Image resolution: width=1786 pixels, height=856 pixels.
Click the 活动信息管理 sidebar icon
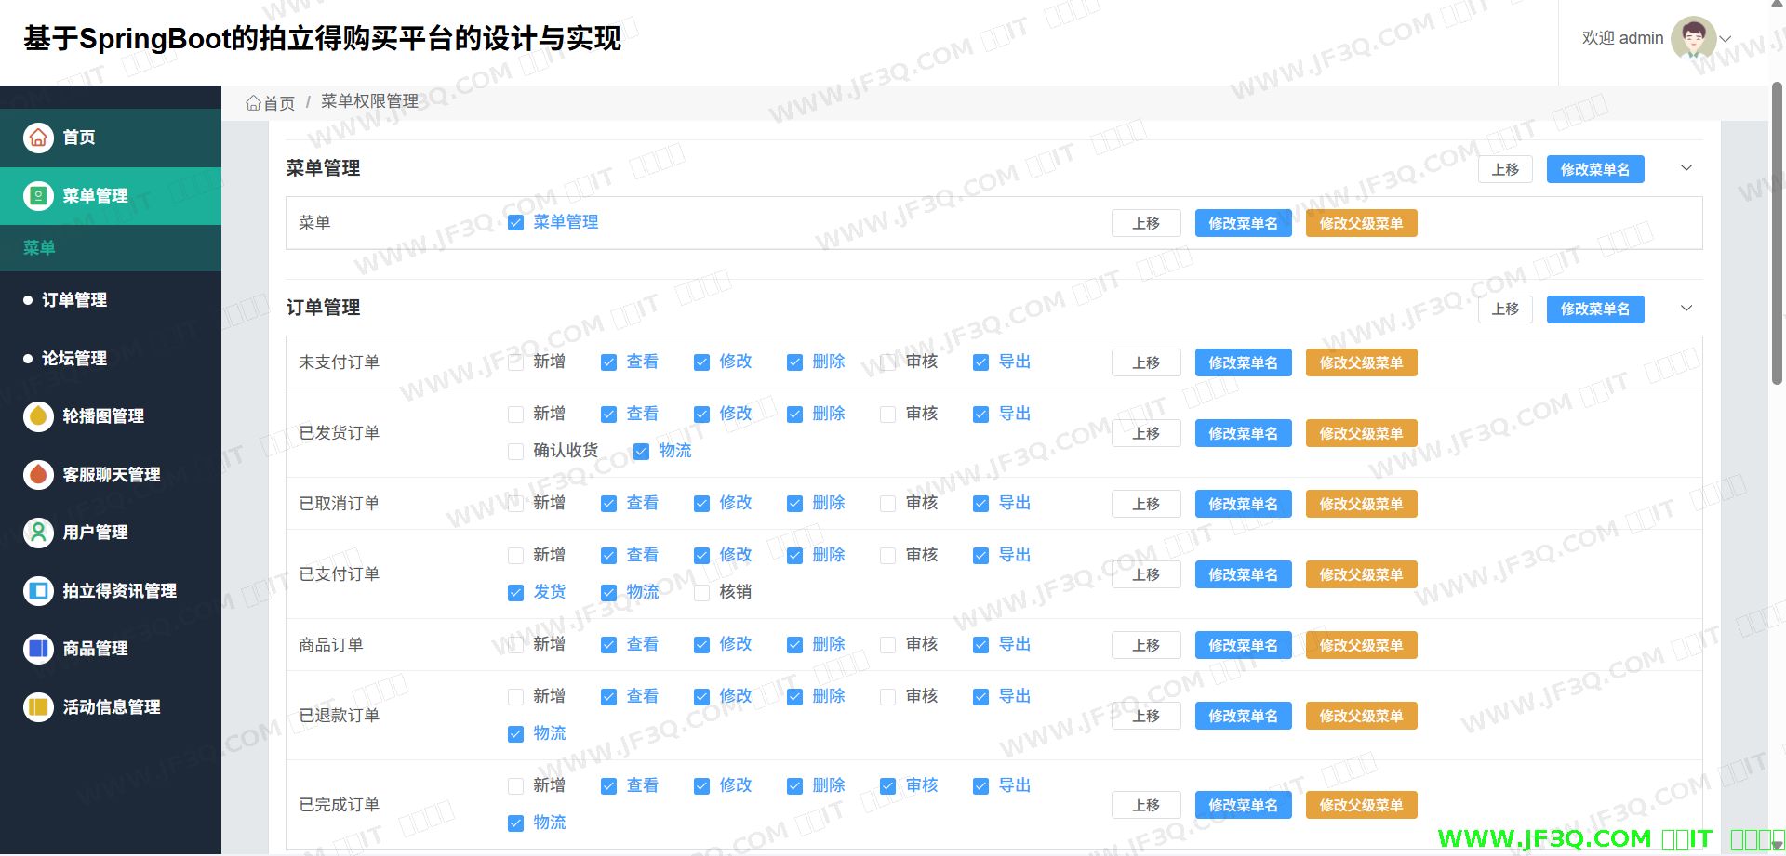click(x=38, y=707)
